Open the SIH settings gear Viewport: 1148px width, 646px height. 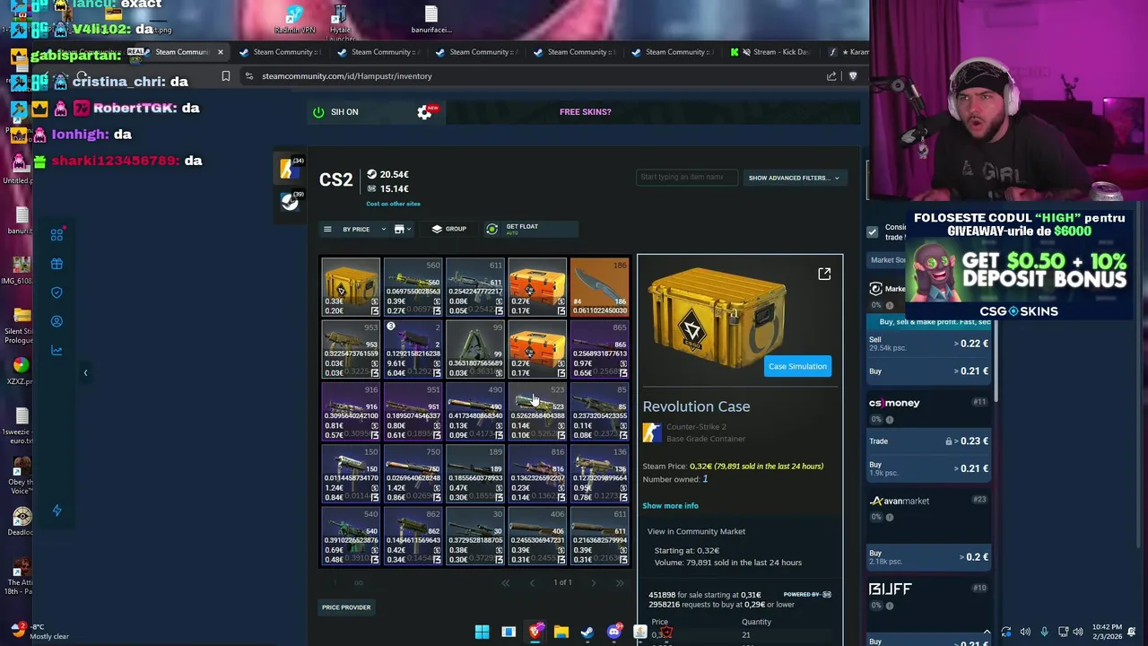pos(424,112)
